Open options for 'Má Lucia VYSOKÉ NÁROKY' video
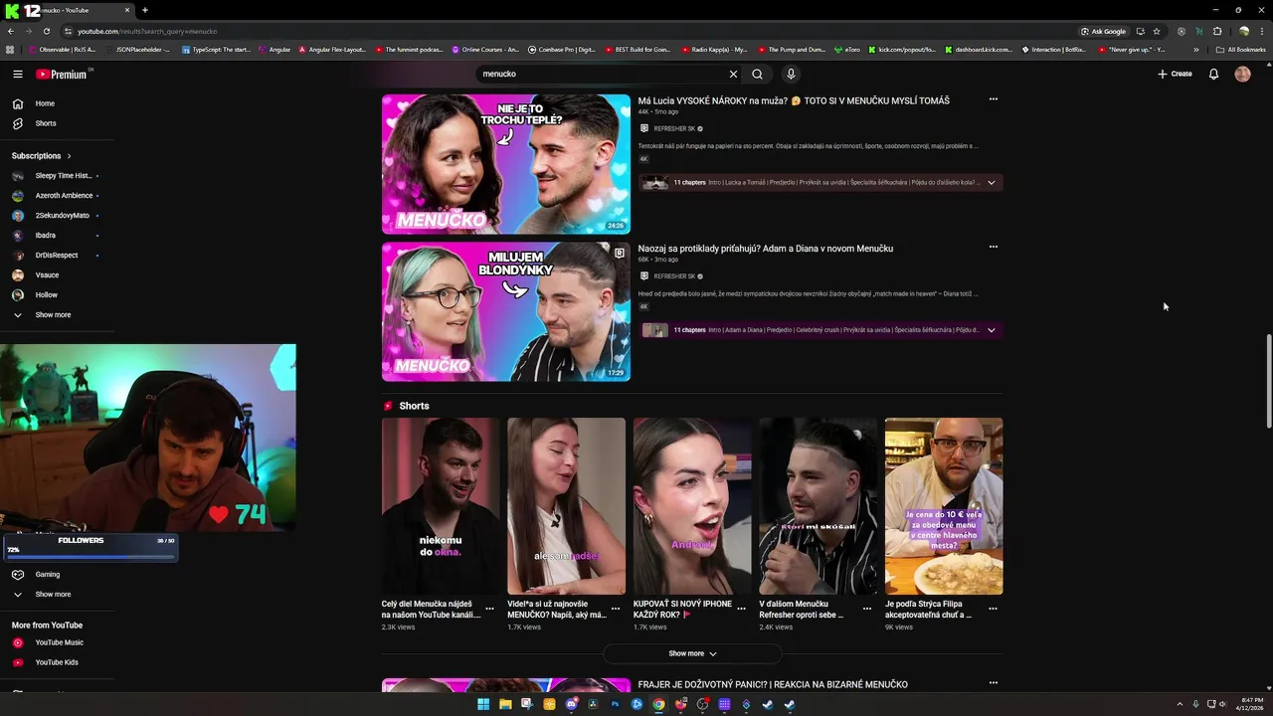 [x=993, y=99]
